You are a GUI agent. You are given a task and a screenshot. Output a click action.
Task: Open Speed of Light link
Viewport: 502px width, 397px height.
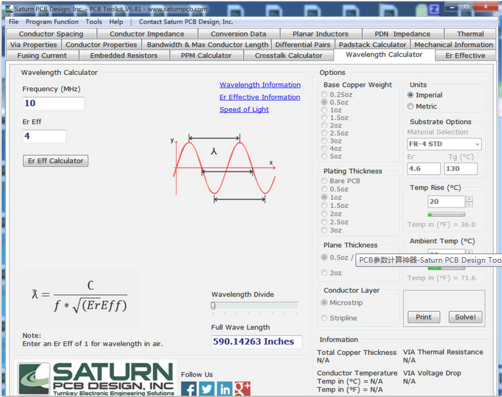pos(244,109)
